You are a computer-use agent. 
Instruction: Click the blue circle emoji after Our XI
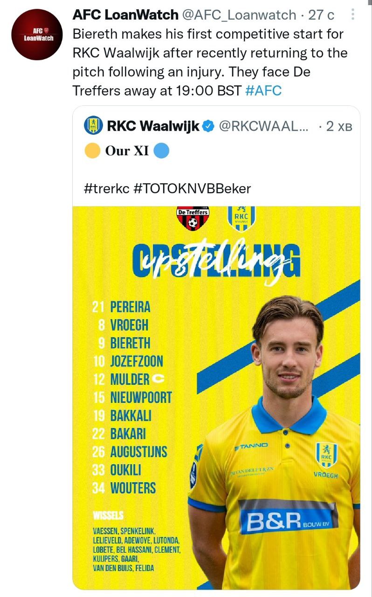tap(161, 151)
